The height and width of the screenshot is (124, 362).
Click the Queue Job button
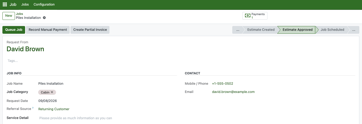click(x=14, y=30)
